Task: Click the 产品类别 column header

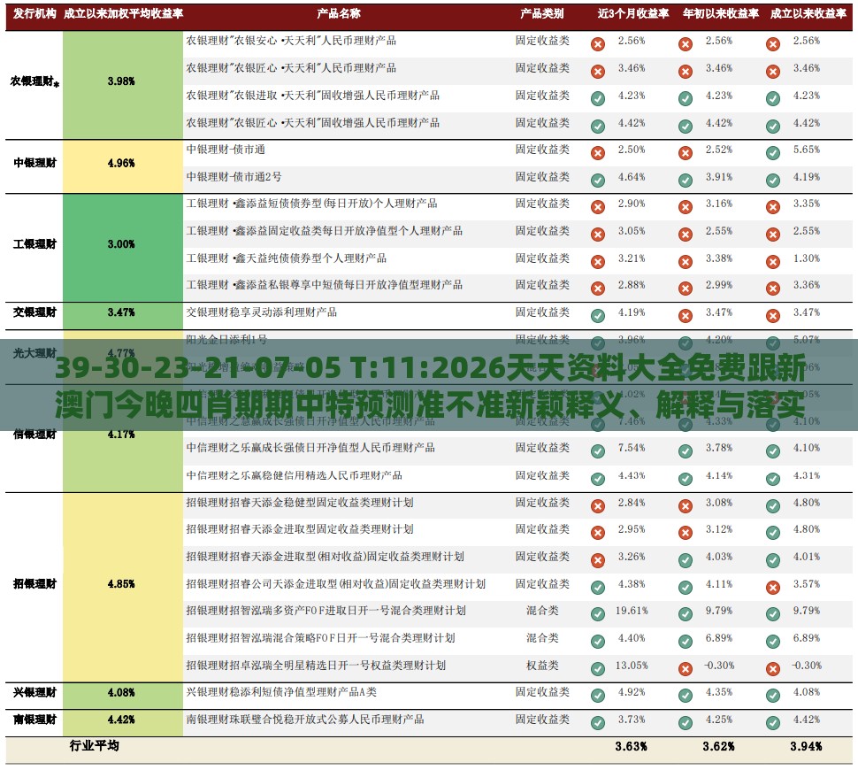Action: 541,13
